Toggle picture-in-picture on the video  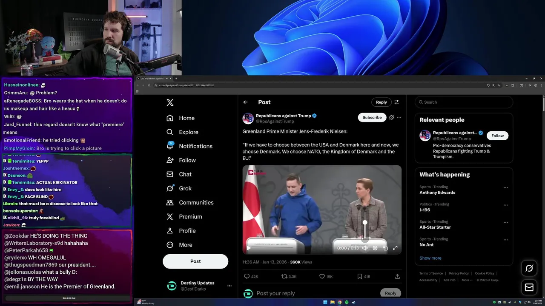385,248
